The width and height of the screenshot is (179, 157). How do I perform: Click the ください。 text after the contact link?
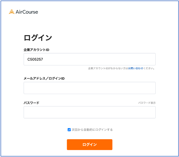click(x=149, y=68)
